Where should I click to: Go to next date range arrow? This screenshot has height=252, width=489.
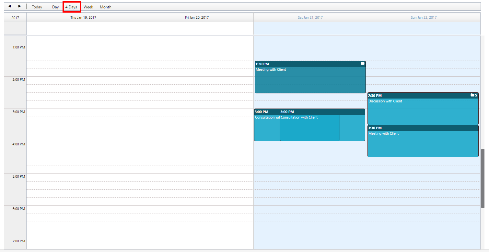pos(20,6)
